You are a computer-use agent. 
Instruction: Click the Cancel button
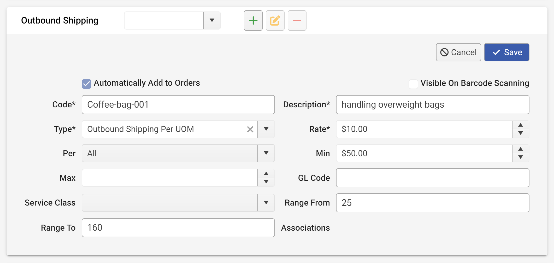(458, 52)
